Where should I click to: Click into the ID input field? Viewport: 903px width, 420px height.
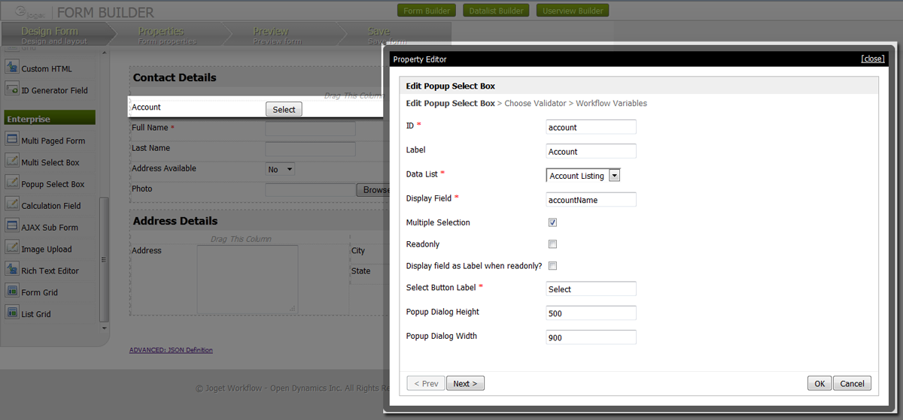click(x=591, y=127)
